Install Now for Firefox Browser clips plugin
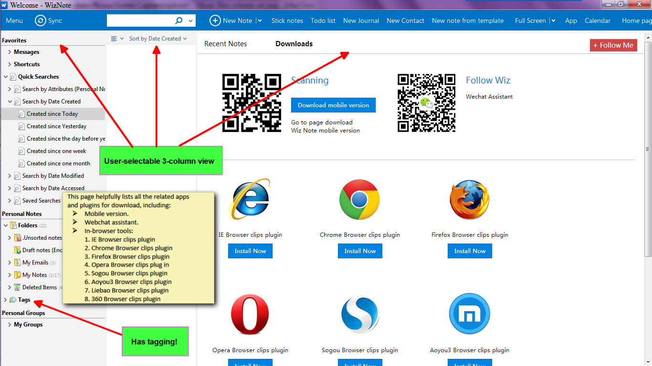Image resolution: width=652 pixels, height=366 pixels. pyautogui.click(x=470, y=251)
